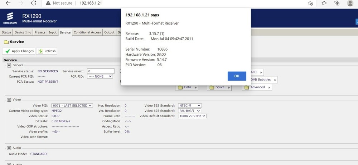Viewport: 358px width, 165px height.
Task: Click the OK button in the dialog
Action: click(x=237, y=76)
